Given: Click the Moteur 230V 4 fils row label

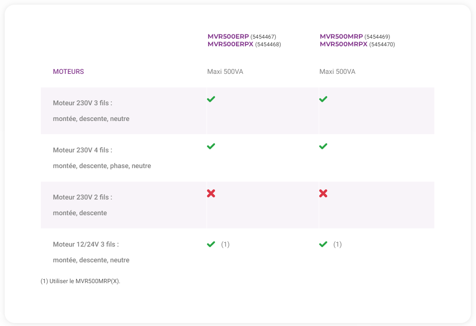Looking at the screenshot, I should click(x=82, y=150).
